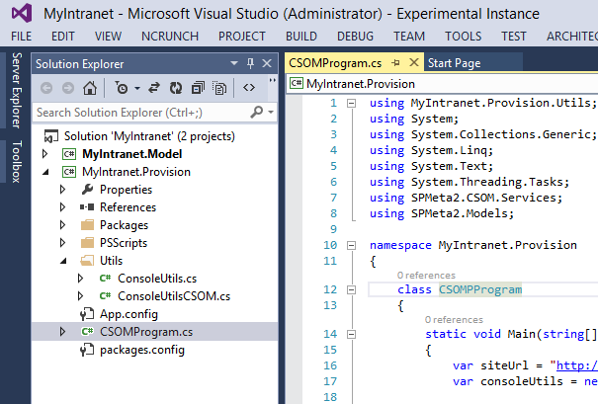Select MyIntranet.Model project name
Viewport: 598px width, 404px height.
[132, 154]
